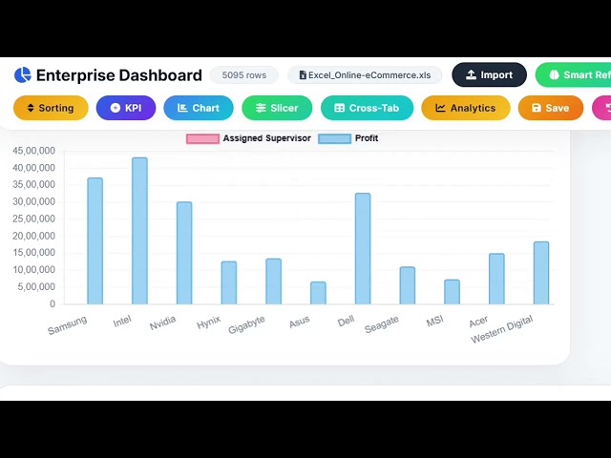The height and width of the screenshot is (458, 611).
Task: Click the Western Digital axis label
Action: 501,329
